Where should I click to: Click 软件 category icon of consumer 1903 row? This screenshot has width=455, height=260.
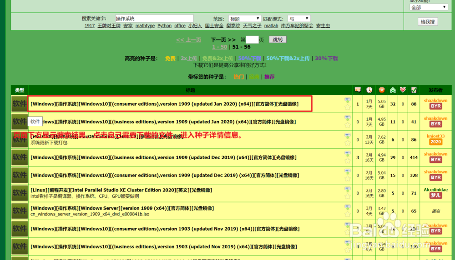click(x=20, y=229)
